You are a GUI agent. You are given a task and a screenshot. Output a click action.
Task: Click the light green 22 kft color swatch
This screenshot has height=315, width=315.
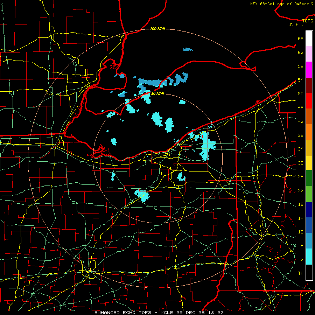pyautogui.click(x=309, y=194)
